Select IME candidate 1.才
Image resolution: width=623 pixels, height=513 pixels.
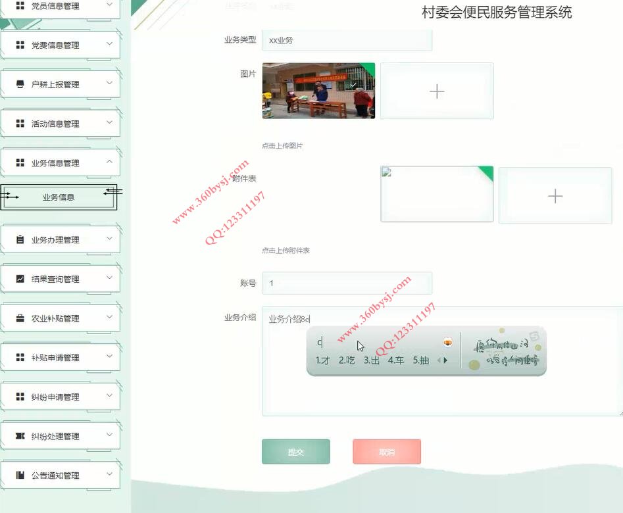click(x=322, y=360)
